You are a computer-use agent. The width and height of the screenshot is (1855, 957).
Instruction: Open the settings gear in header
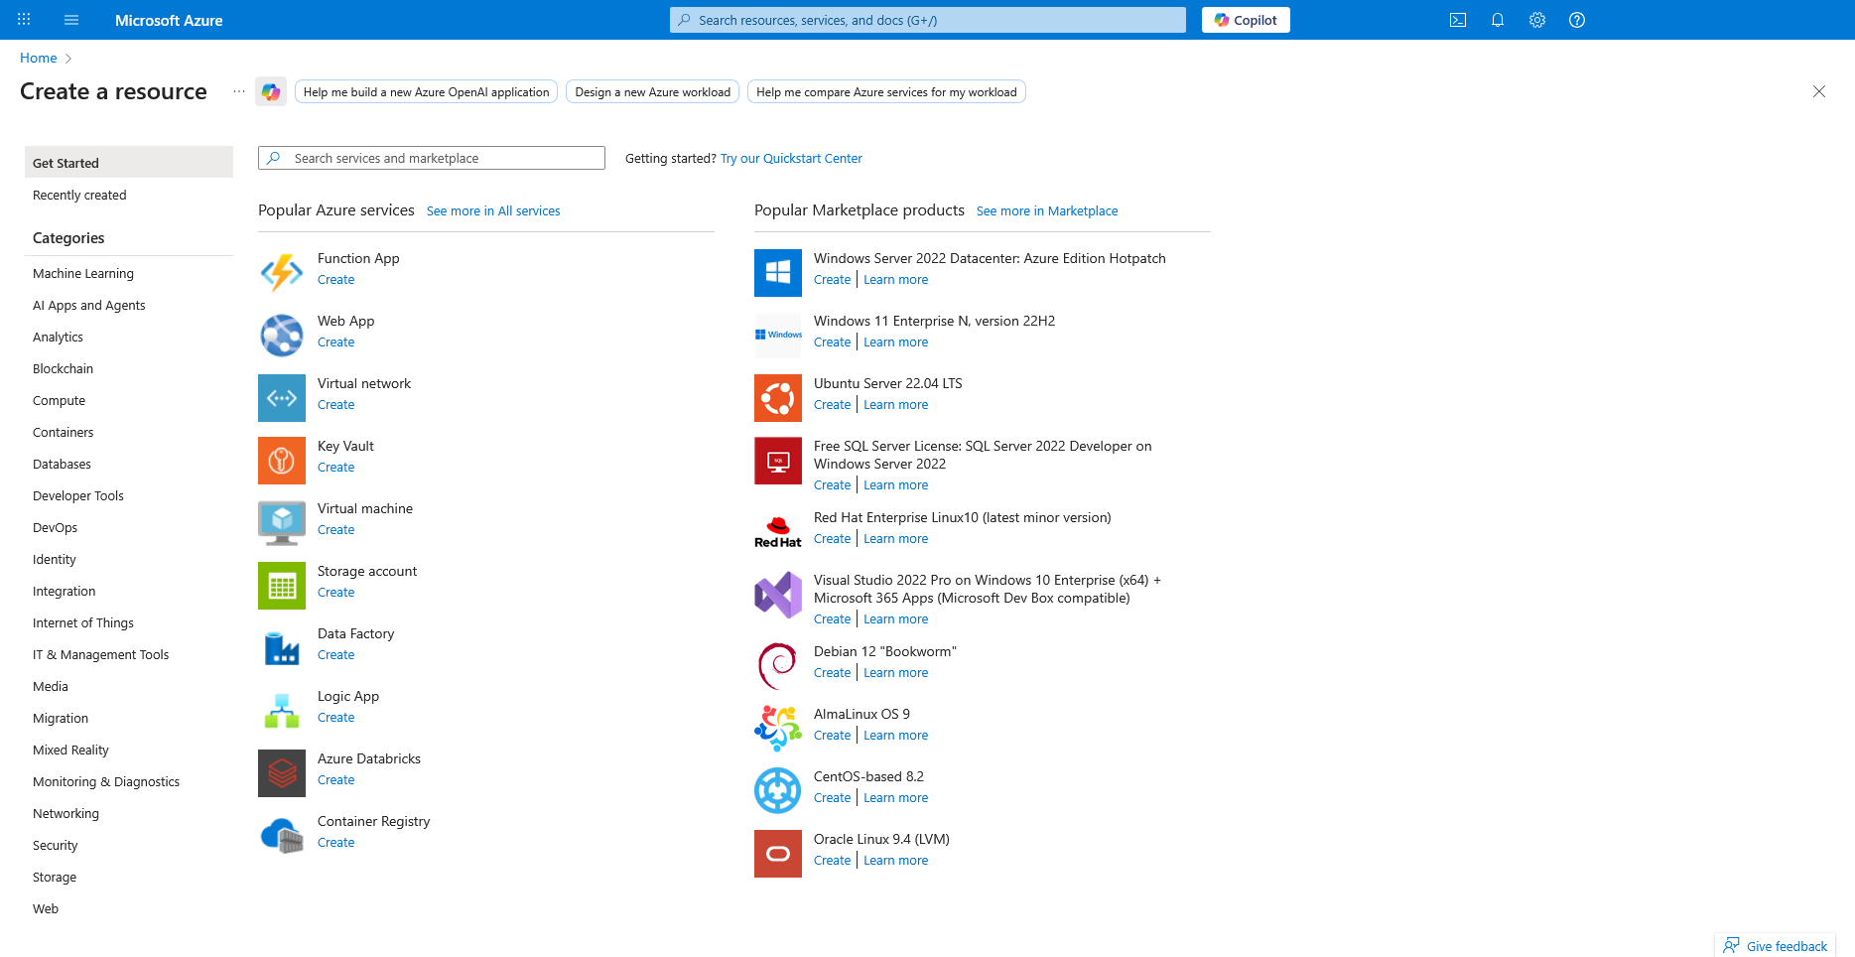pyautogui.click(x=1537, y=20)
